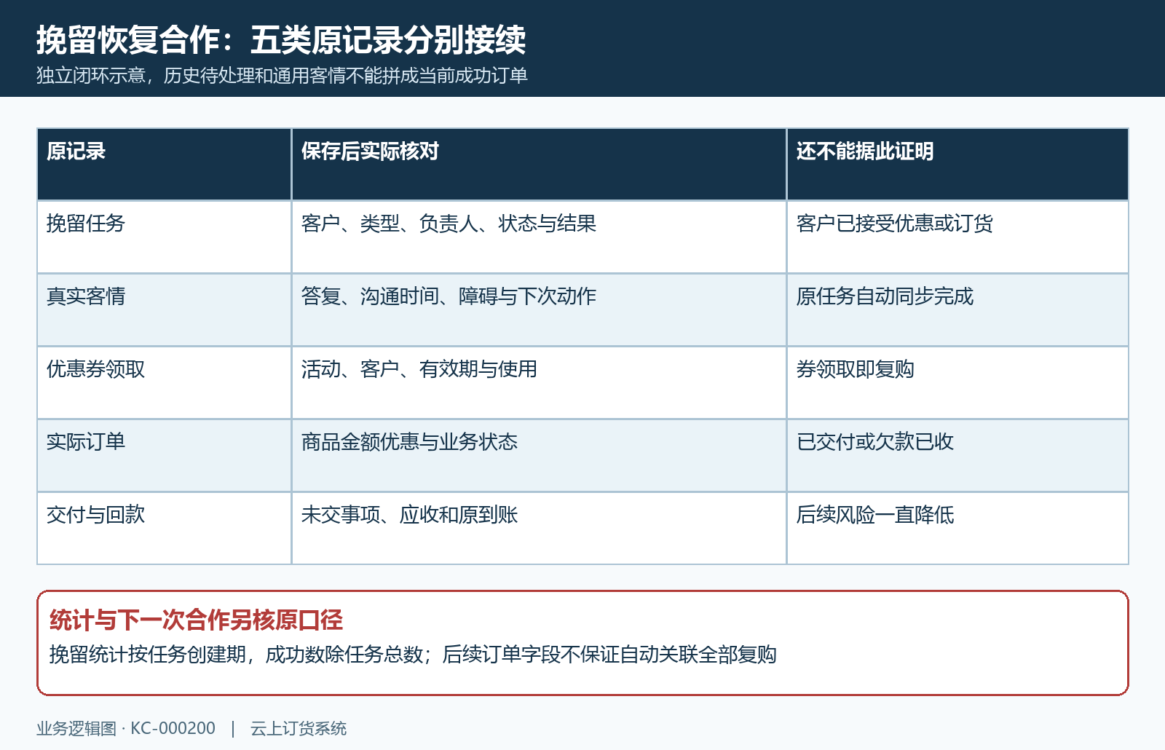
Task: Click cell 后续风险一直降低
Action: (x=957, y=529)
